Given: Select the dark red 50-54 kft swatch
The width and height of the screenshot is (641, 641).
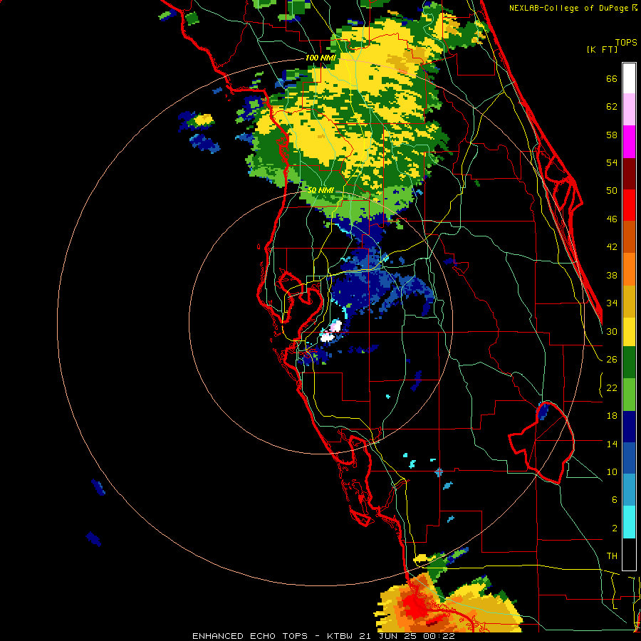Looking at the screenshot, I should click(629, 174).
